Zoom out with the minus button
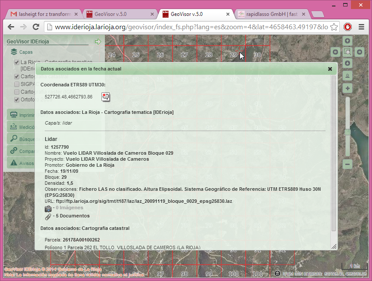The width and height of the screenshot is (372, 281). pyautogui.click(x=347, y=164)
